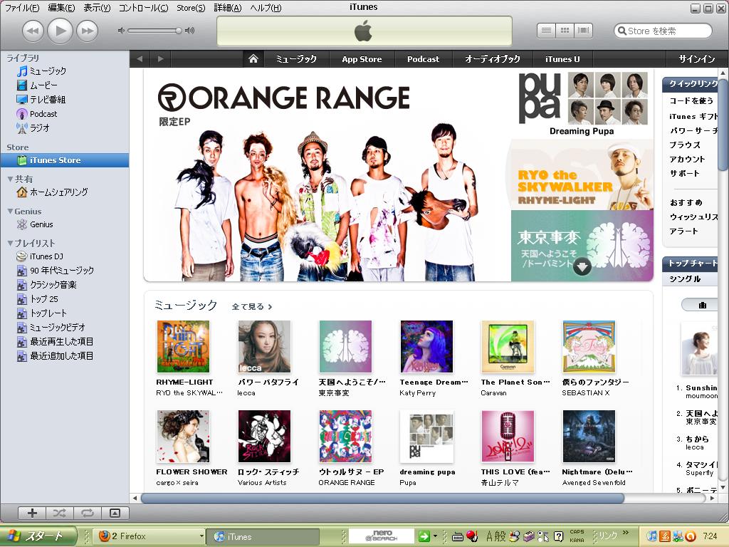The height and width of the screenshot is (547, 729).
Task: Open the サポート quick link
Action: point(684,174)
